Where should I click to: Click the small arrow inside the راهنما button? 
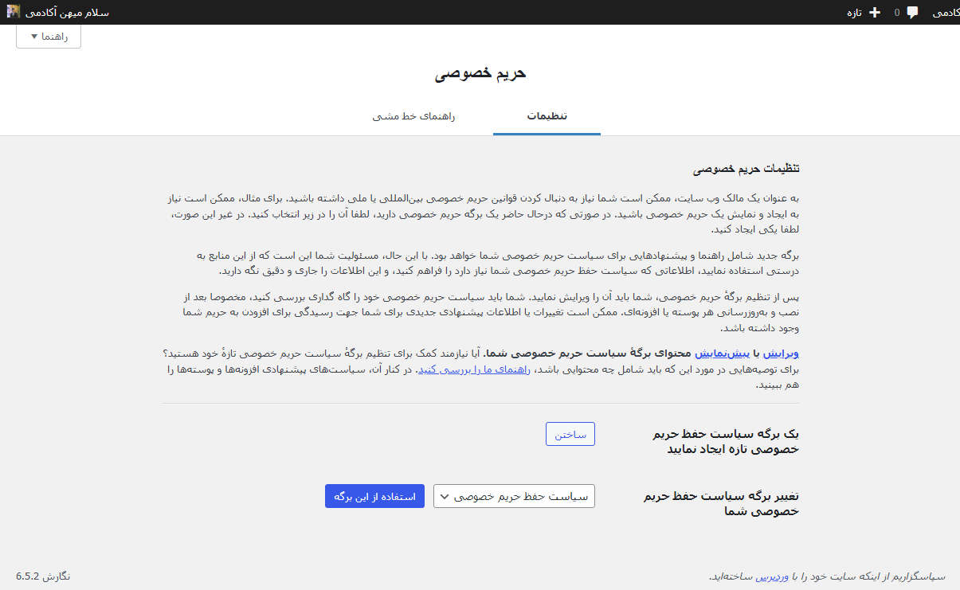pyautogui.click(x=33, y=36)
